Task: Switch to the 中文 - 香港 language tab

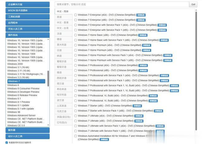Action: point(63,22)
